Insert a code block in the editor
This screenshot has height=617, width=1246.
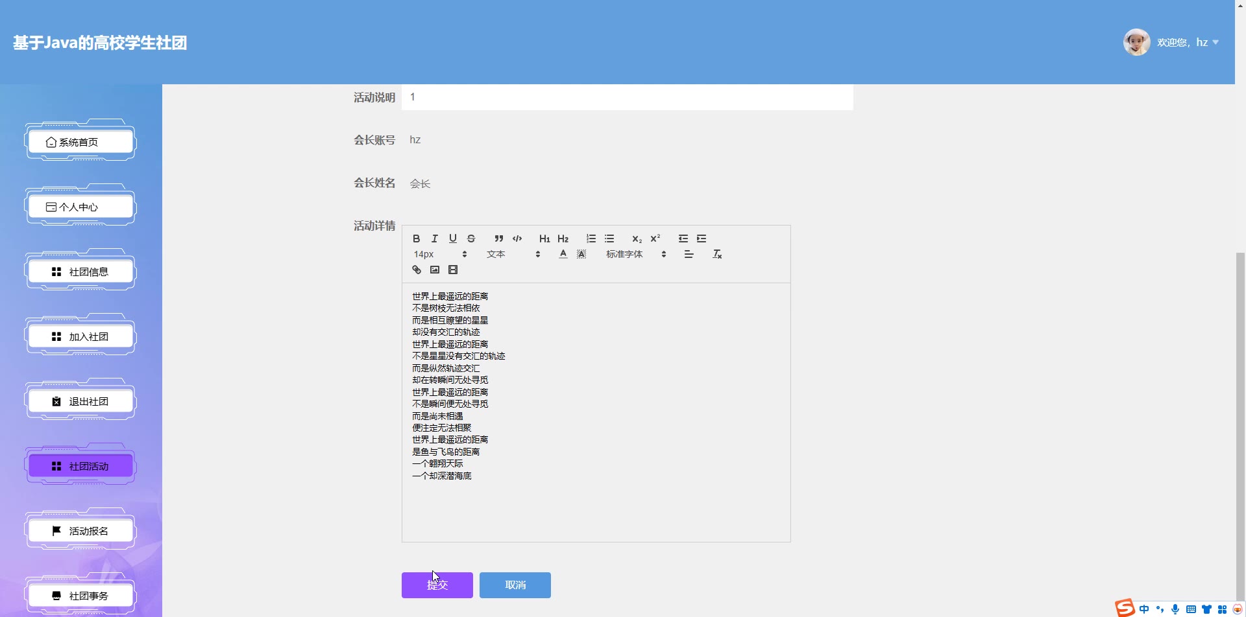[x=517, y=239]
